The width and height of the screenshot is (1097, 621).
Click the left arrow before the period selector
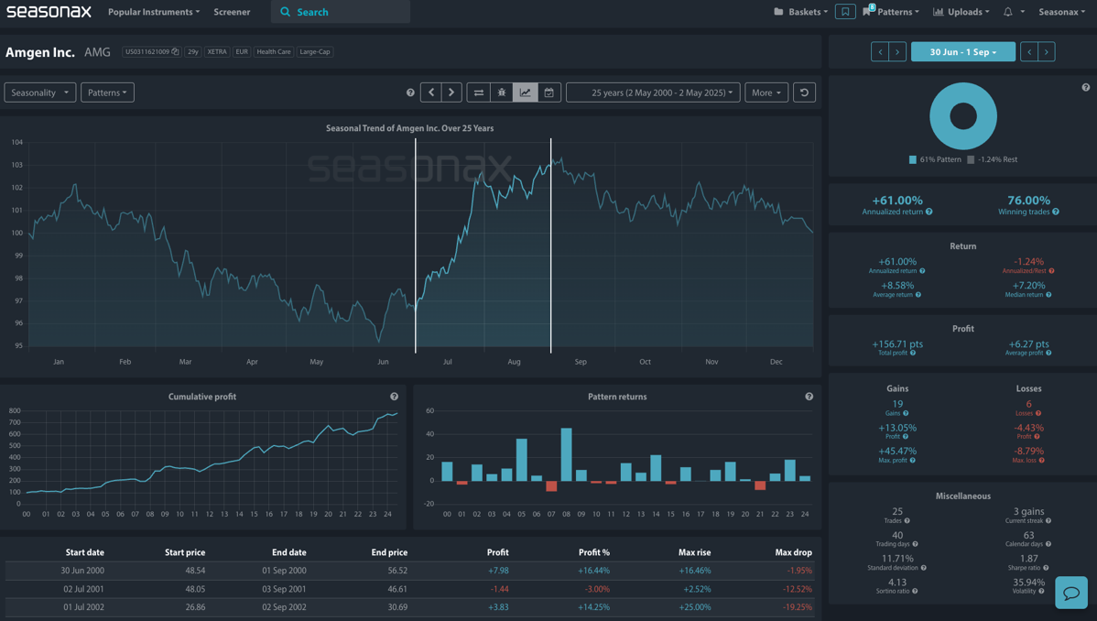[x=880, y=52]
